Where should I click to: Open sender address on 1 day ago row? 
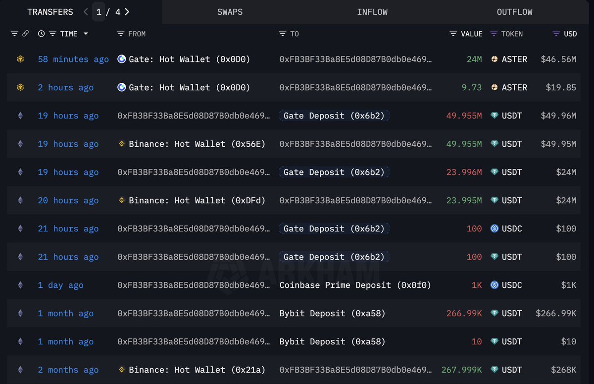tap(194, 285)
